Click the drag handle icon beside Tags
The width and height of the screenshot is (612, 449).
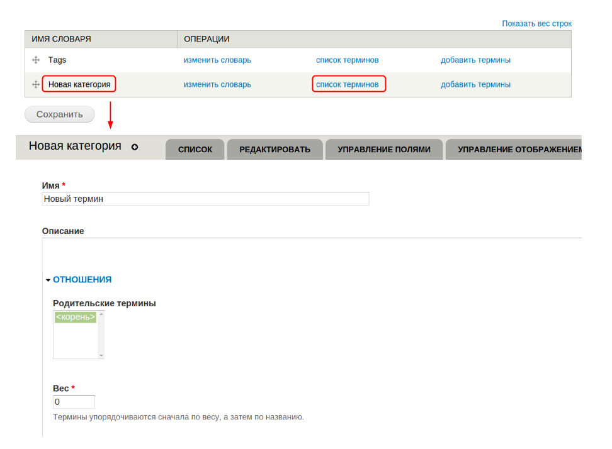pos(36,60)
